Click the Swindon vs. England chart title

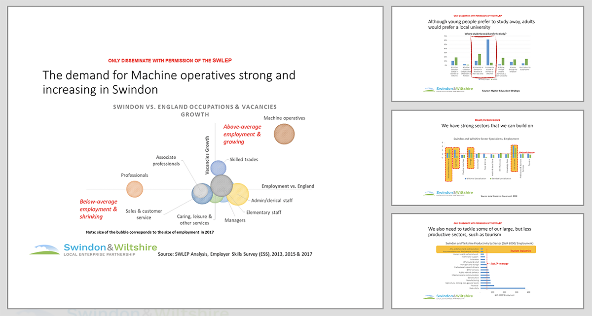tap(194, 110)
